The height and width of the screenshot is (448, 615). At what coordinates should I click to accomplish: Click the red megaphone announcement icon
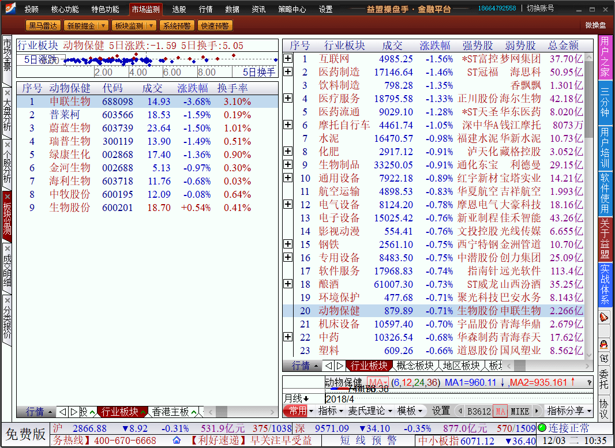click(604, 318)
